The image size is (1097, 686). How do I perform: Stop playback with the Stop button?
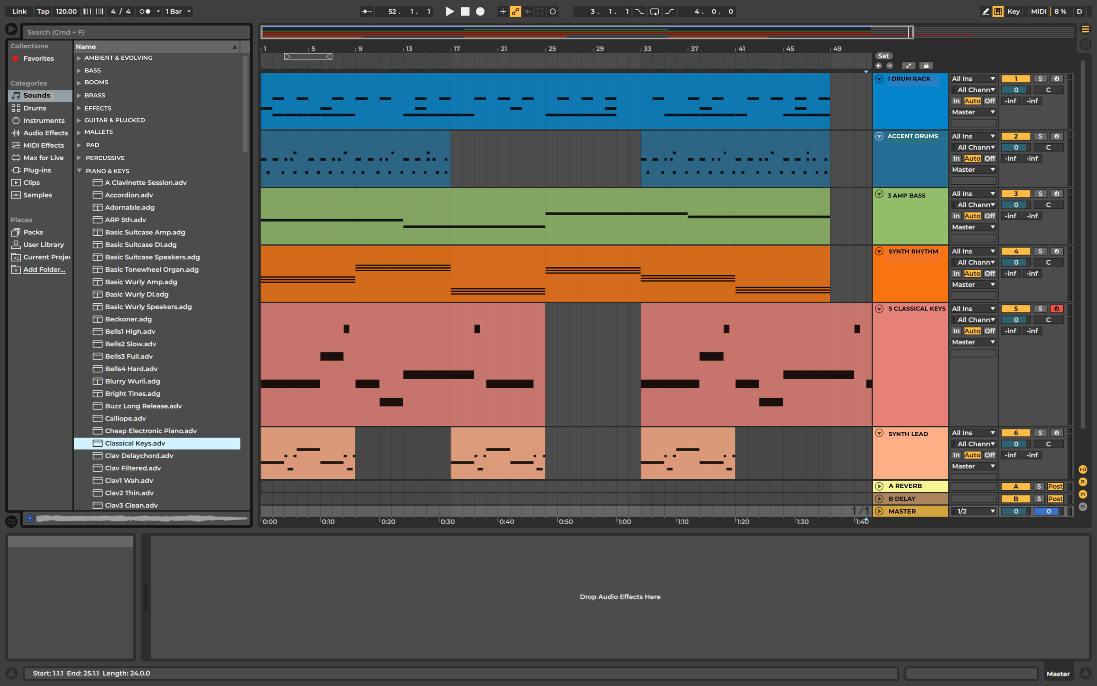465,11
